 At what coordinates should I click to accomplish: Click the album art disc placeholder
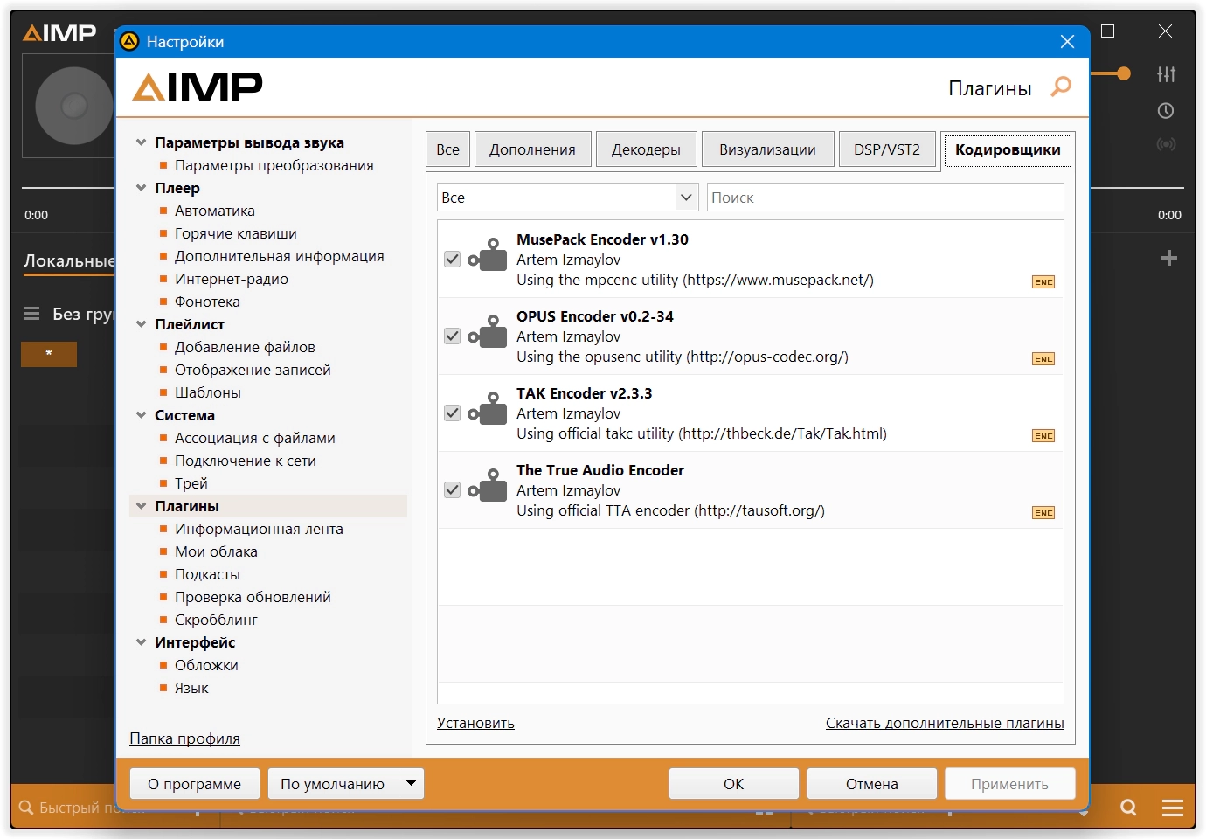click(x=74, y=106)
